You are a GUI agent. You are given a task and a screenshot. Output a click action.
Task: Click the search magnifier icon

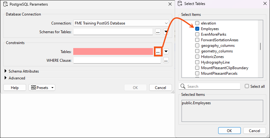tap(183, 86)
